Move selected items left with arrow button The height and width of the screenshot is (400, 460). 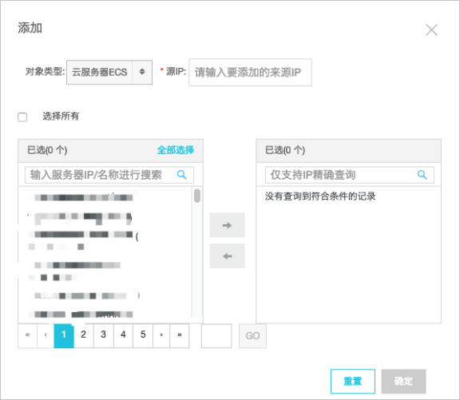coord(227,256)
